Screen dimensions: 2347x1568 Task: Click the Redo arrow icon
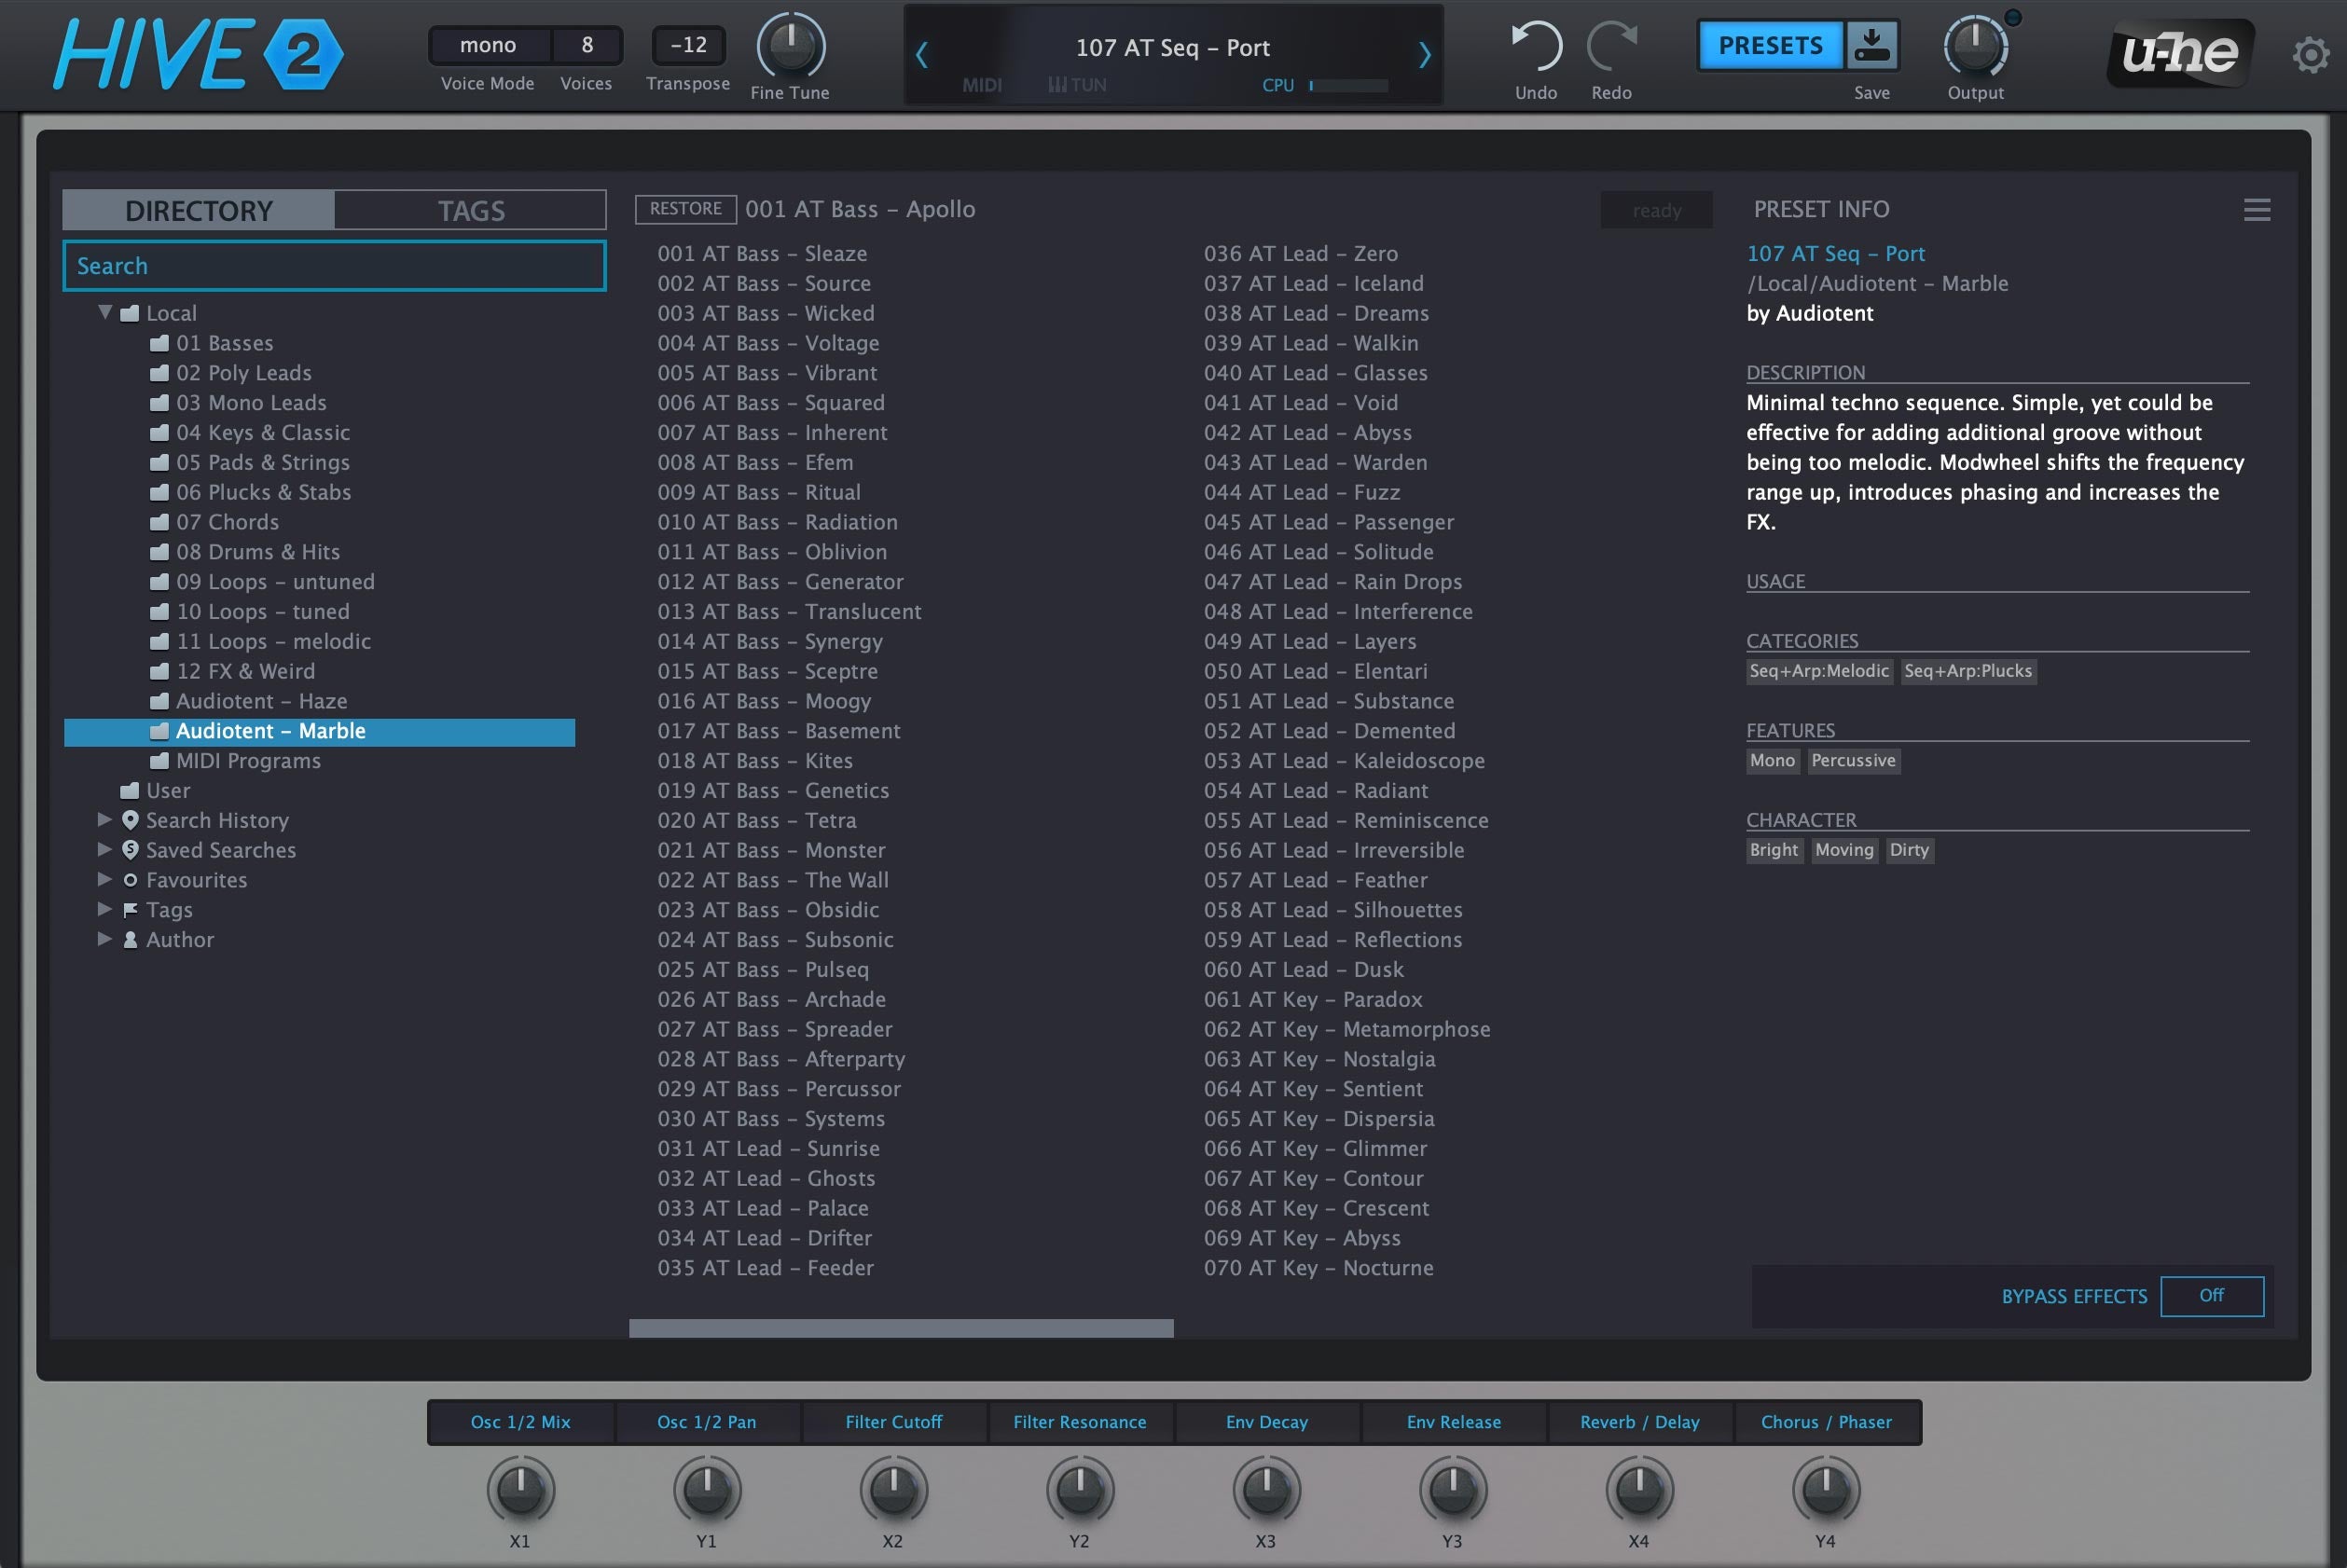click(x=1611, y=47)
